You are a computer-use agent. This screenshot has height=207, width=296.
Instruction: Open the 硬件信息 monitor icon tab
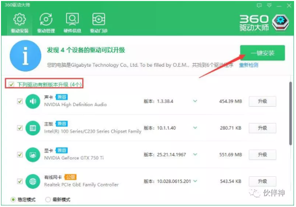tap(72, 23)
